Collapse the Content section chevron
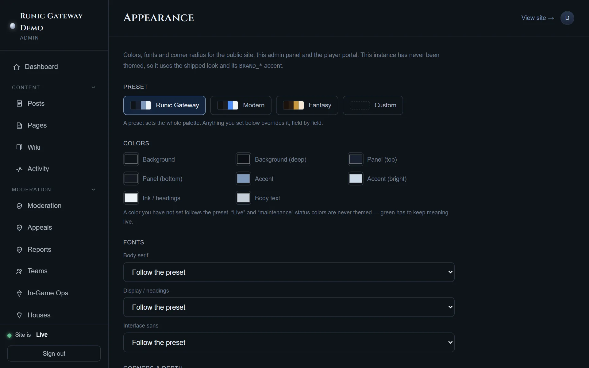The width and height of the screenshot is (589, 368). click(x=94, y=87)
